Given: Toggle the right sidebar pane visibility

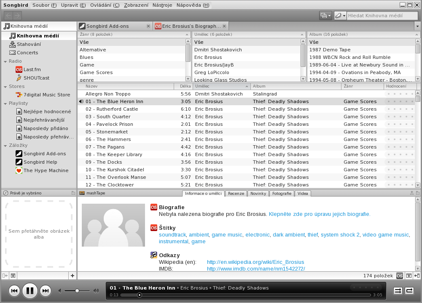Looking at the screenshot, I should [x=417, y=276].
